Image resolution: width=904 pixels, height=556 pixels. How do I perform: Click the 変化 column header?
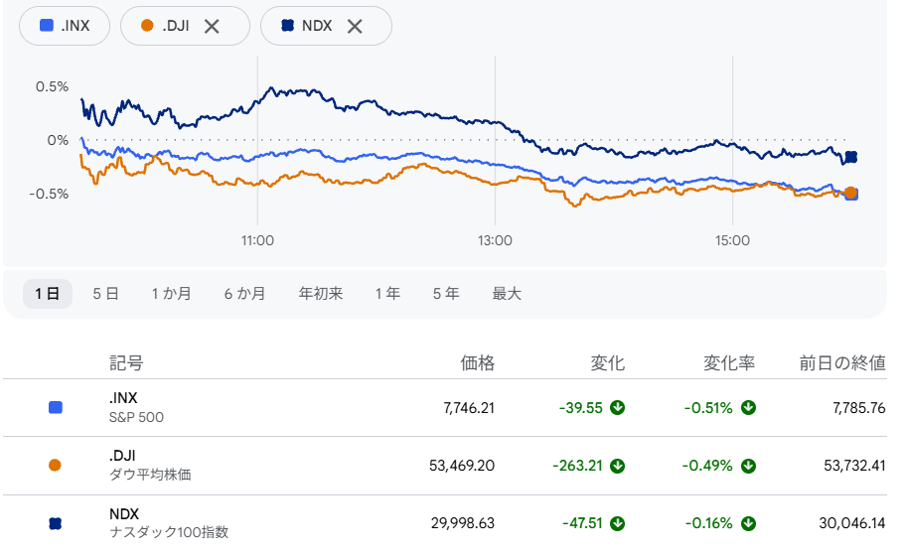608,363
